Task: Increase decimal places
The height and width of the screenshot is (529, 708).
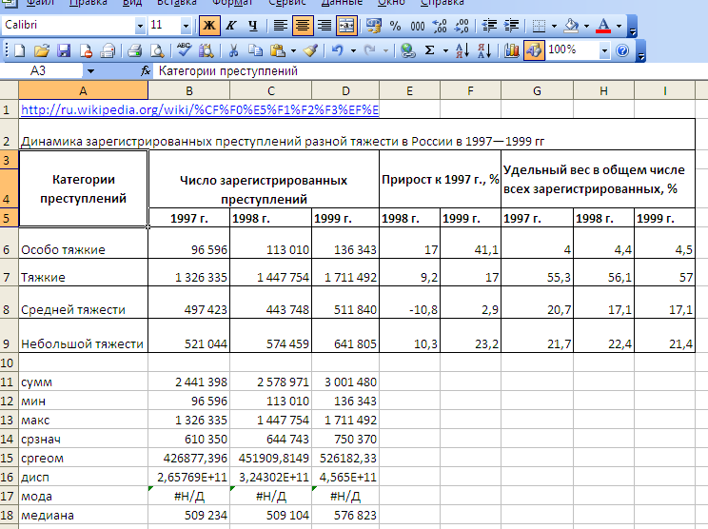Action: pyautogui.click(x=440, y=26)
